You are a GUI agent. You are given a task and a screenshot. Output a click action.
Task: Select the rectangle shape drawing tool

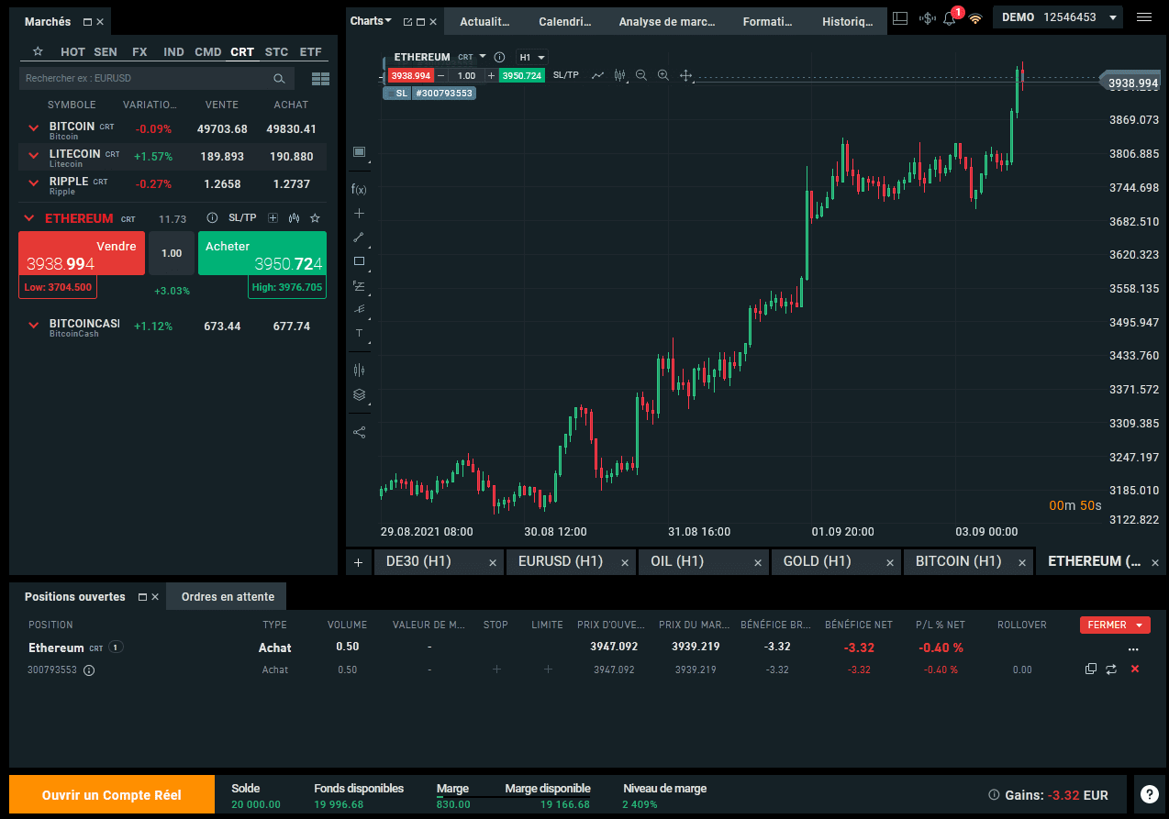click(x=359, y=260)
